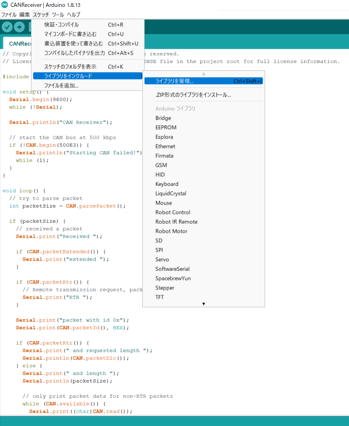Click the Arduino logo in title bar

[x=5, y=5]
